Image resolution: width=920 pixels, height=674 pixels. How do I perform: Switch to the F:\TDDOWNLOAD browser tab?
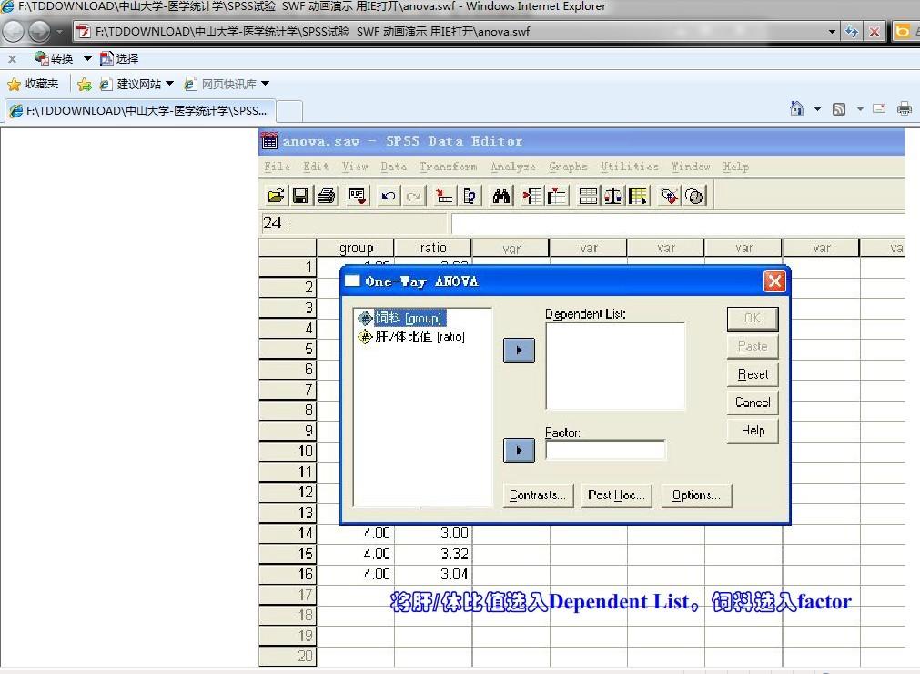139,110
